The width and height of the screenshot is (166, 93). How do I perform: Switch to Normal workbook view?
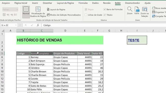(x=26, y=12)
